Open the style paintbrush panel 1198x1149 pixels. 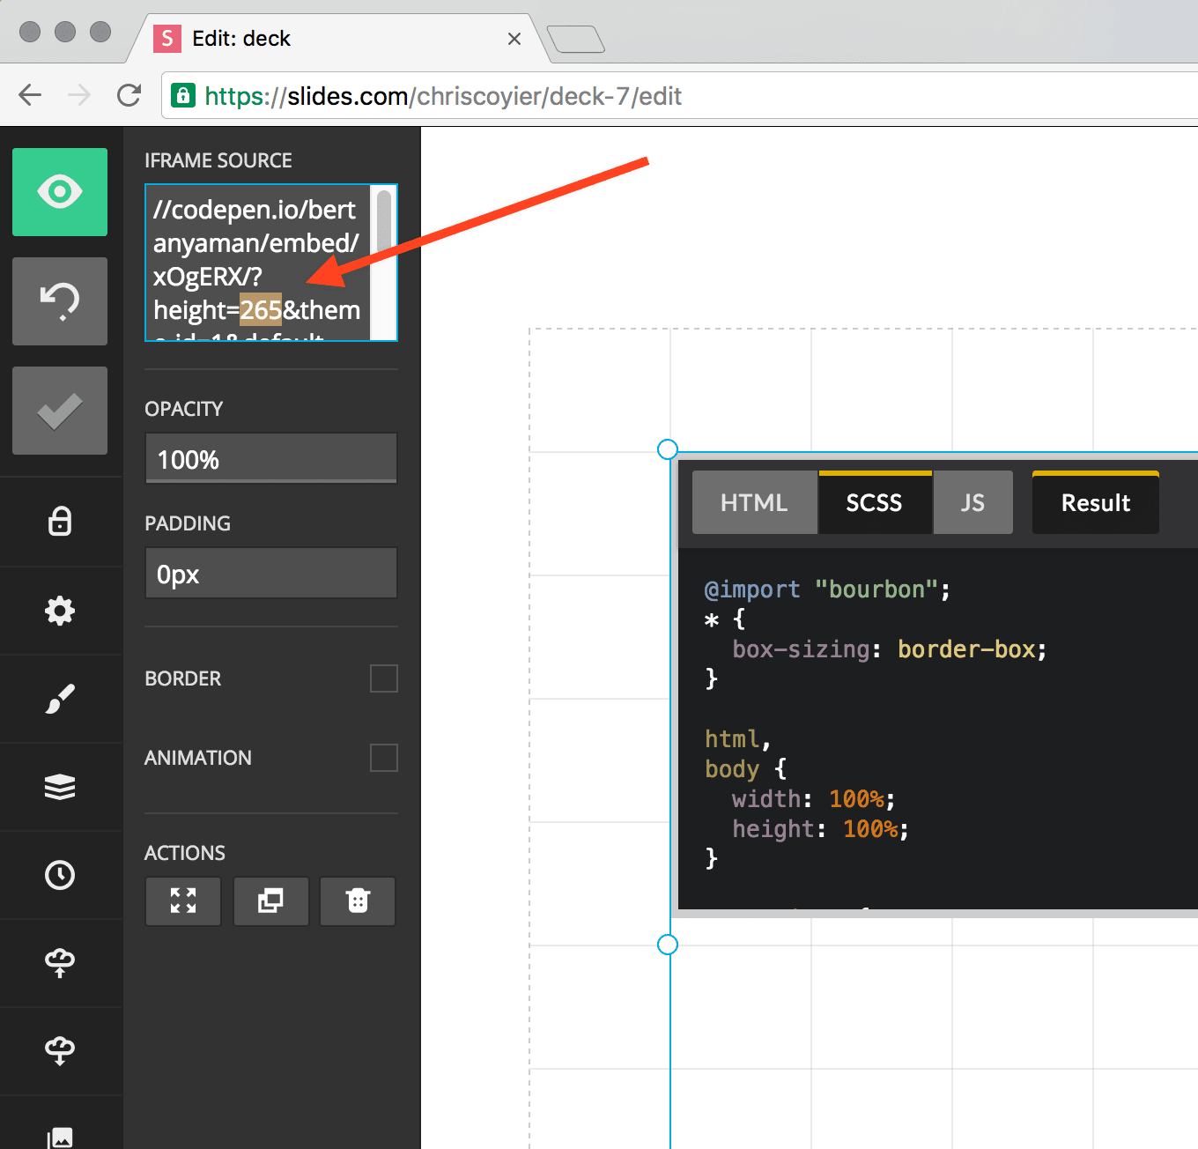[59, 699]
